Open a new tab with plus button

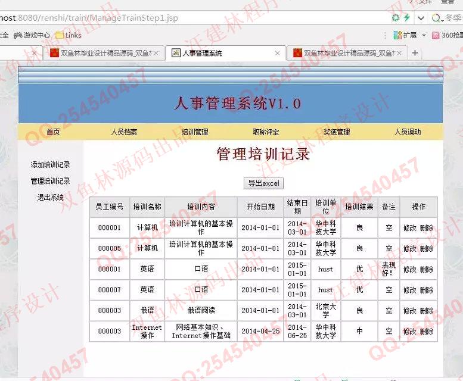[x=415, y=53]
